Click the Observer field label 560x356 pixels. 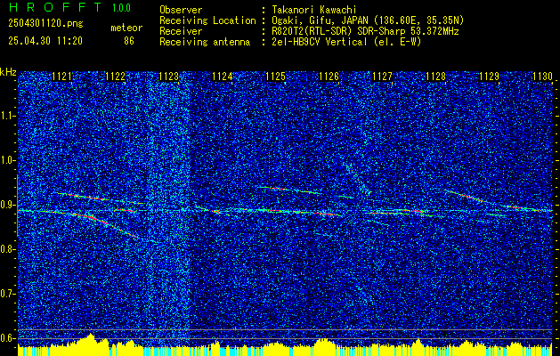(181, 11)
